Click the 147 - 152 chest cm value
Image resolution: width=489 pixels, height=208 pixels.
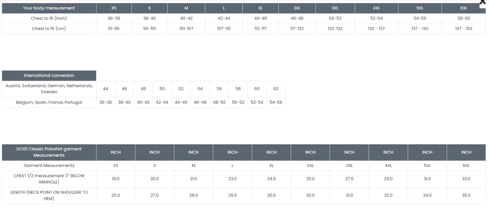coord(463,29)
